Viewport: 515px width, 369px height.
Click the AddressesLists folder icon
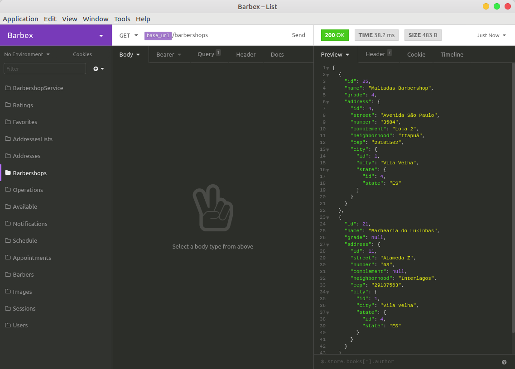pyautogui.click(x=8, y=139)
